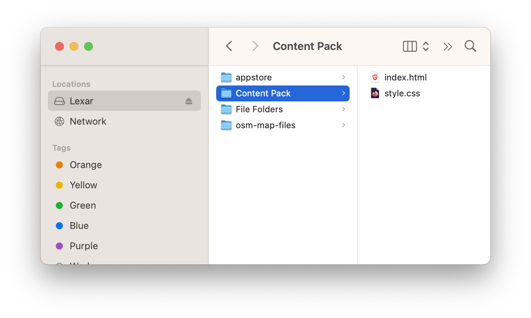Click the Orange tag color dot
The width and height of the screenshot is (531, 318).
59,165
